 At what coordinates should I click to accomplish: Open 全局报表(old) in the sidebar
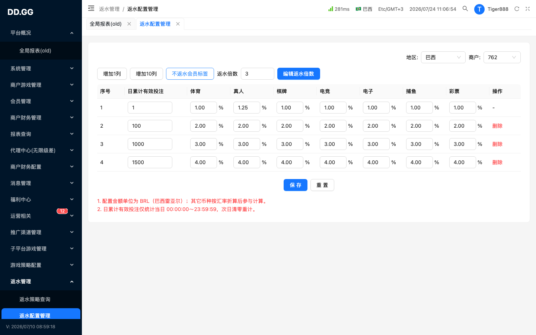coord(41,51)
